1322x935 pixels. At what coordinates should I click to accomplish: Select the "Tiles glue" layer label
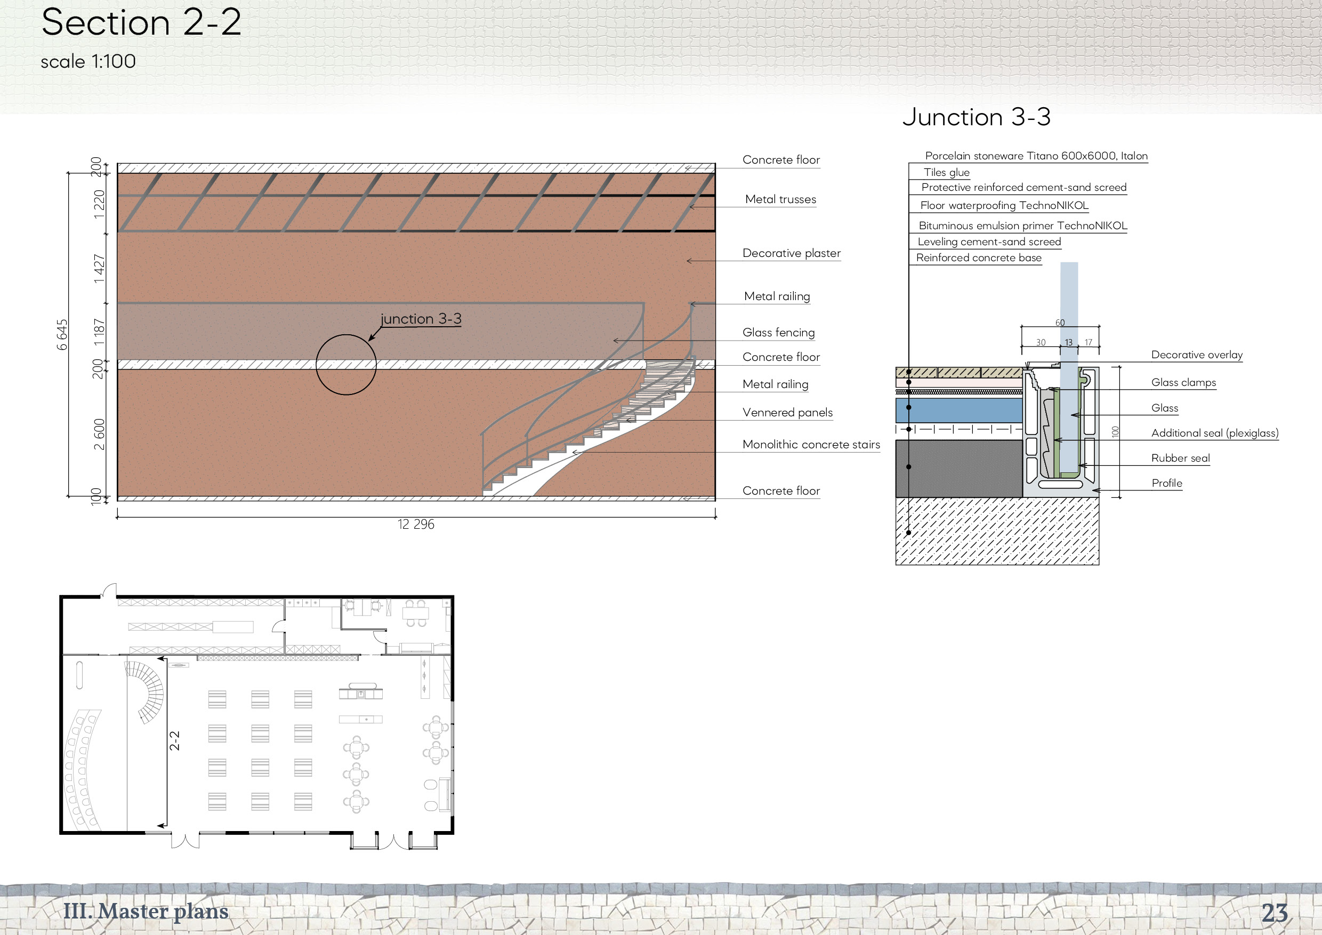pyautogui.click(x=947, y=172)
